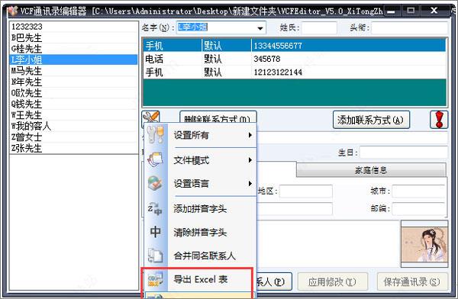Select contact O欧先生 in the list
This screenshot has height=299, width=458.
tap(73, 93)
